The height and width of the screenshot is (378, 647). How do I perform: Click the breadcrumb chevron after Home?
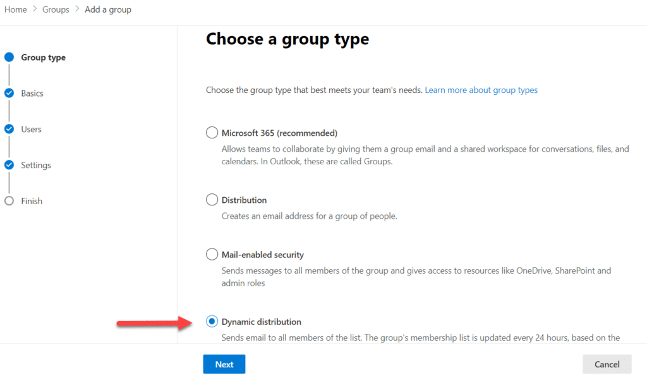coord(35,9)
